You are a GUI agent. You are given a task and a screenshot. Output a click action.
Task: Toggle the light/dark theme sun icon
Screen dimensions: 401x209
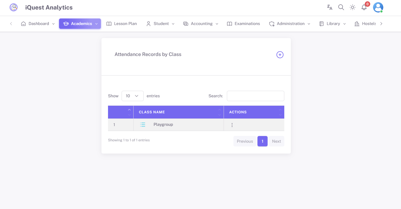352,7
